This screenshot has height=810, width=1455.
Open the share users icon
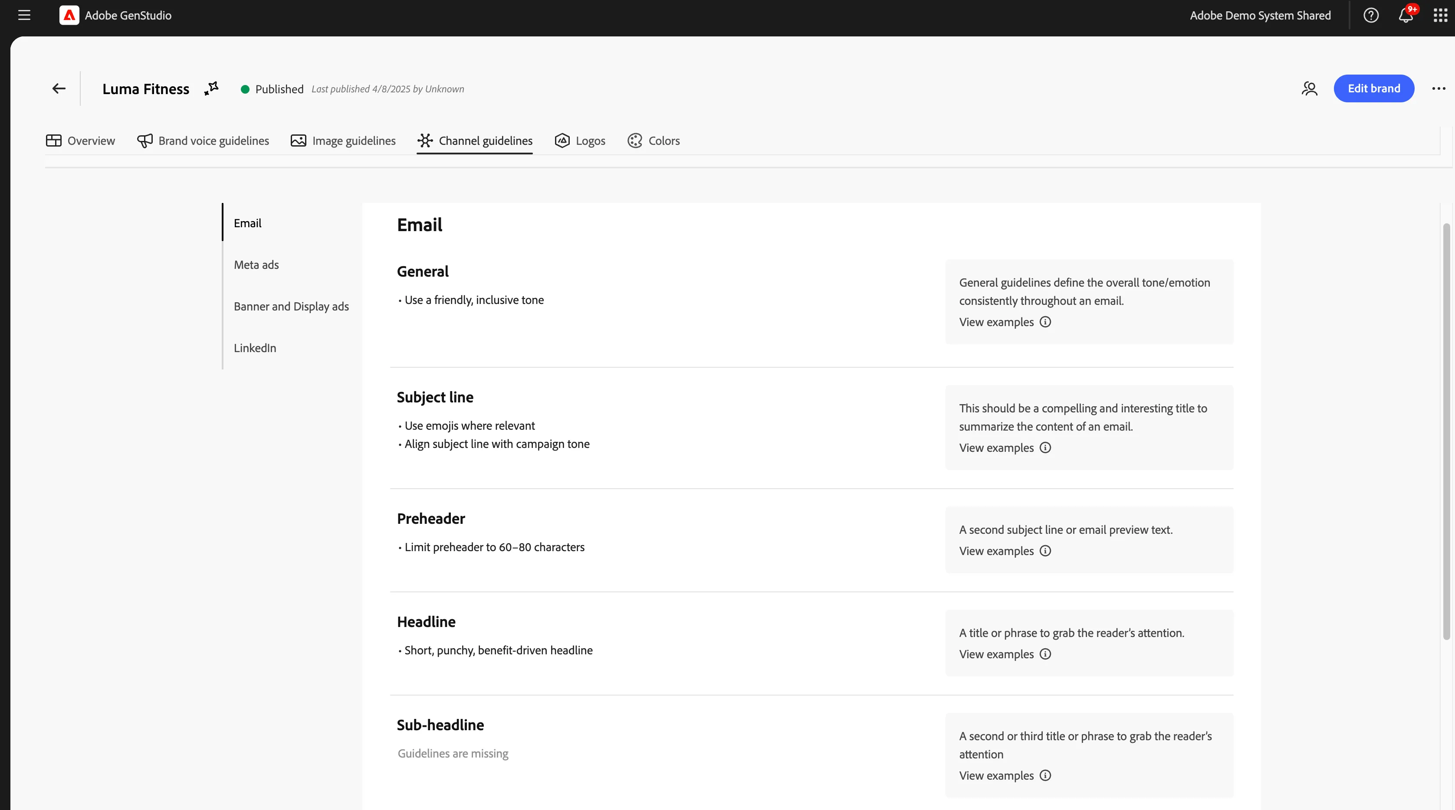(1309, 88)
